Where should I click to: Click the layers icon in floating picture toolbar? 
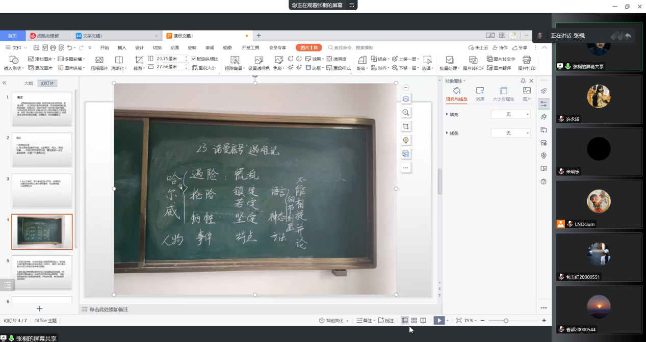[x=406, y=99]
